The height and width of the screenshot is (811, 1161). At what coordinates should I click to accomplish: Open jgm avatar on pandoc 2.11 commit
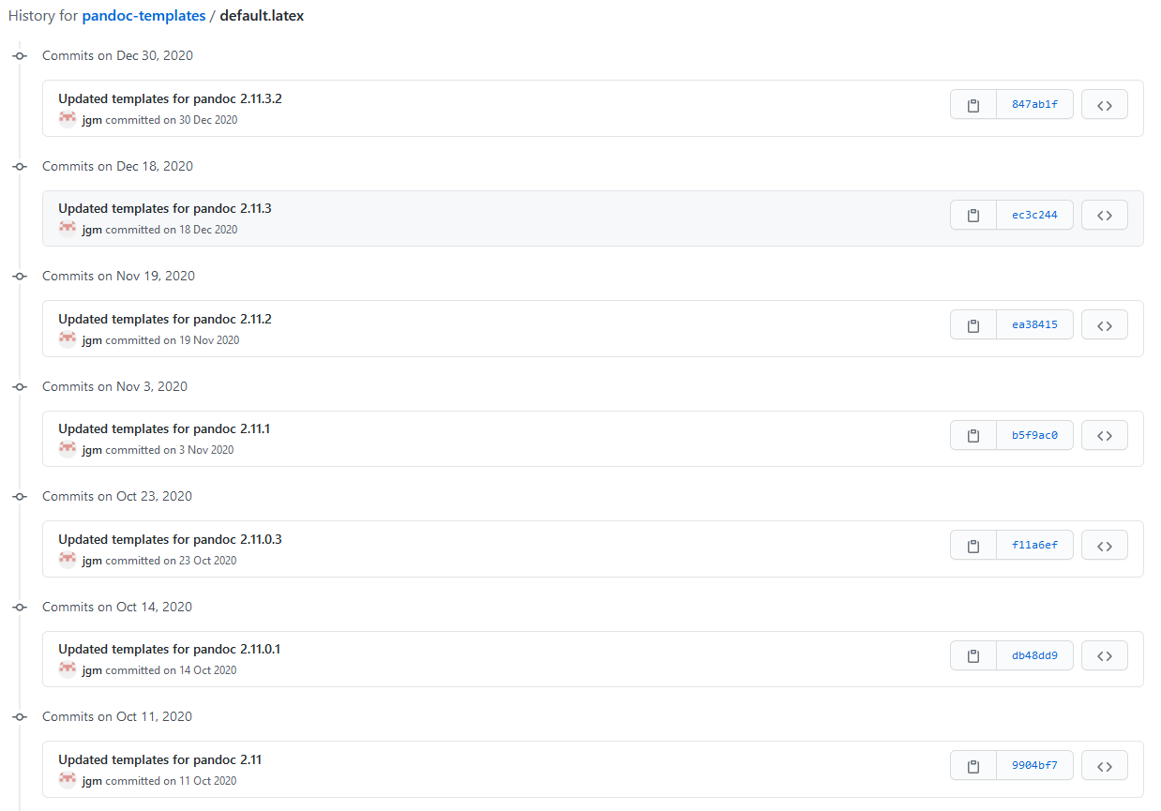68,780
